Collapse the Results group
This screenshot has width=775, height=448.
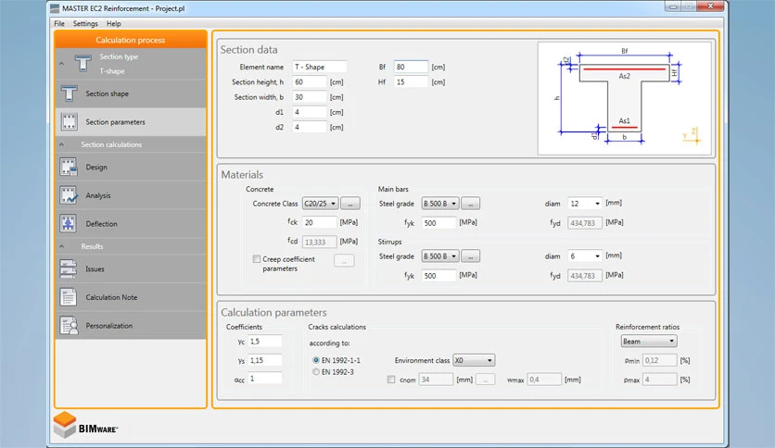(x=62, y=246)
